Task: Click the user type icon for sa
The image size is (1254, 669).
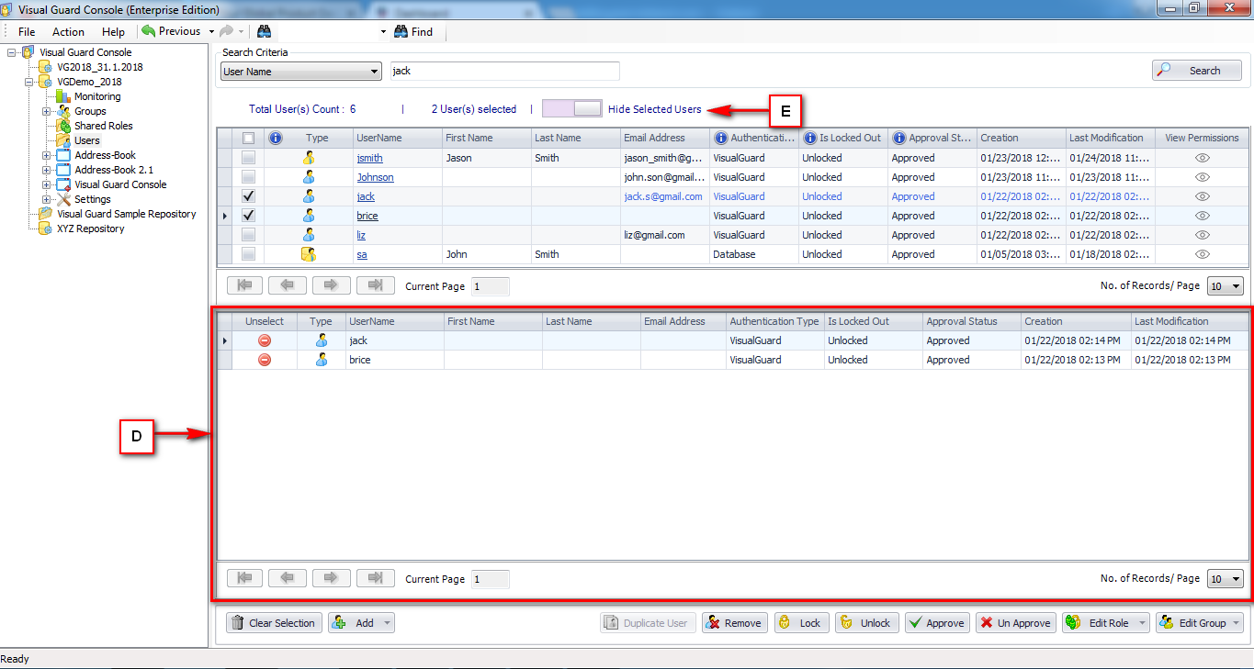Action: [x=309, y=254]
